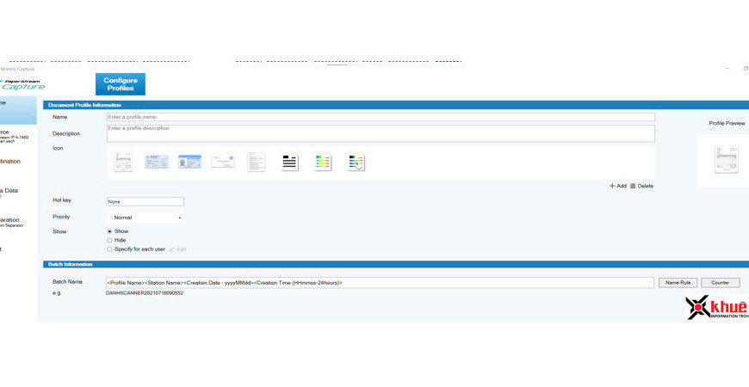Click Delete to remove the icon
Screen dimensions: 749x387
[x=641, y=186]
